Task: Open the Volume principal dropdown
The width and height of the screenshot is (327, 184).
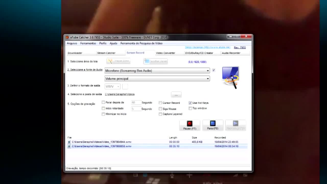Action: click(x=207, y=79)
